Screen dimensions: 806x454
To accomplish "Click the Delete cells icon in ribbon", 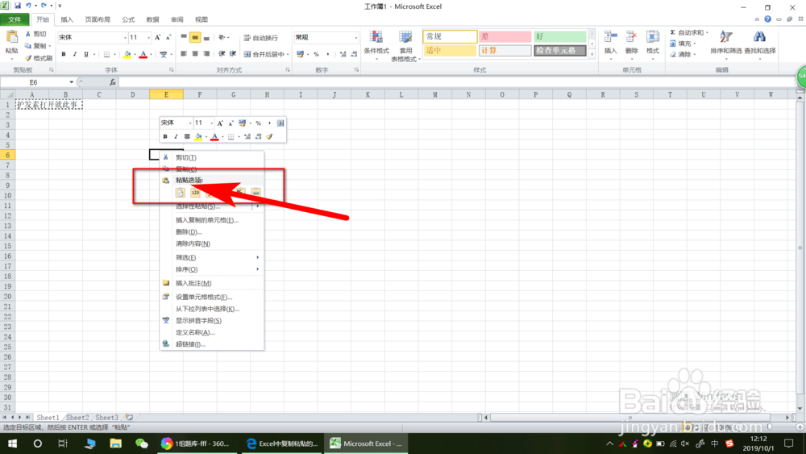I will pyautogui.click(x=631, y=38).
